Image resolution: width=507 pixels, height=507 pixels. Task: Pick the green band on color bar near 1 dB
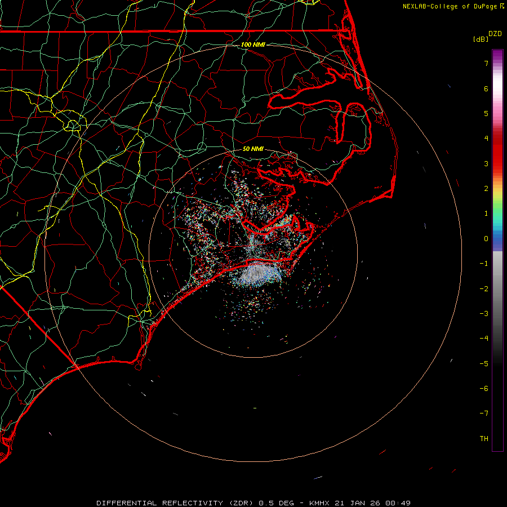click(x=497, y=213)
